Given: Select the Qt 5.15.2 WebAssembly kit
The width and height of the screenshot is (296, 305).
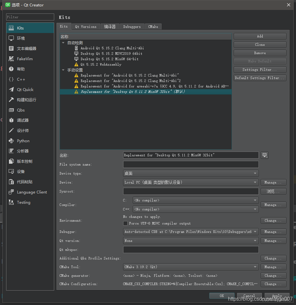Looking at the screenshot, I should [x=101, y=64].
